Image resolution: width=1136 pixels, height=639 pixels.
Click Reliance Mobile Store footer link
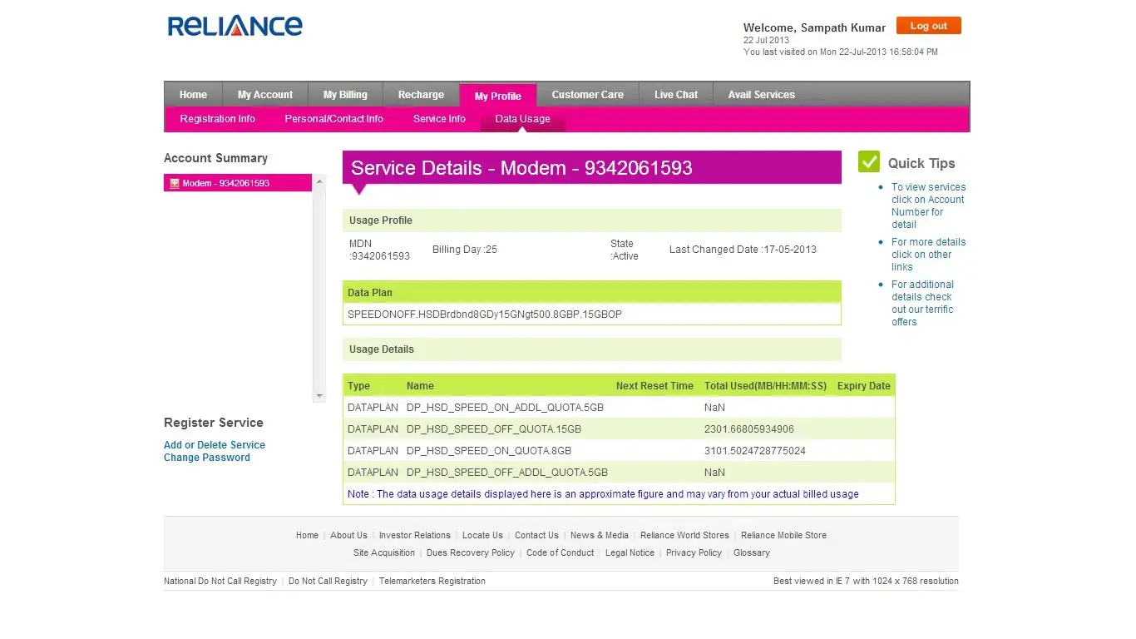tap(783, 535)
